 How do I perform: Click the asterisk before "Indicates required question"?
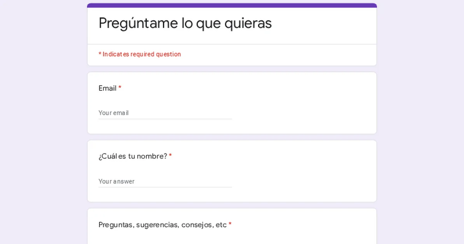click(100, 54)
